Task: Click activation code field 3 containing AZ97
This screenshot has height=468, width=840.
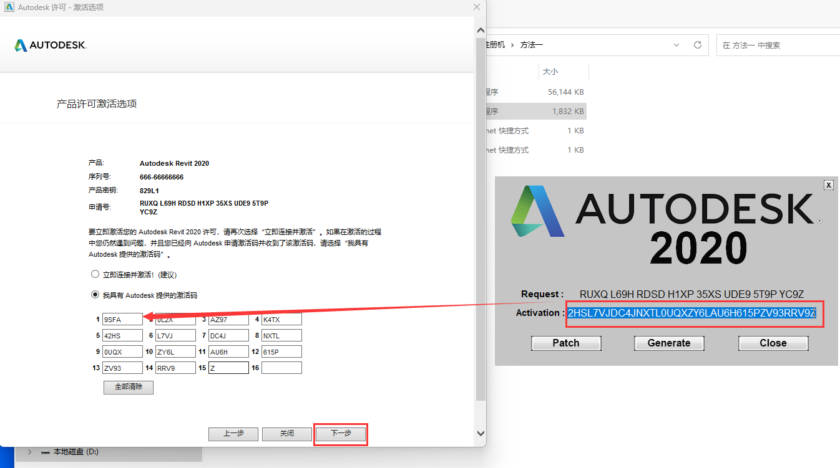Action: (x=228, y=319)
